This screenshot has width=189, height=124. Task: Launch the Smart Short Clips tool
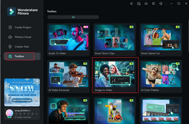coord(115,40)
